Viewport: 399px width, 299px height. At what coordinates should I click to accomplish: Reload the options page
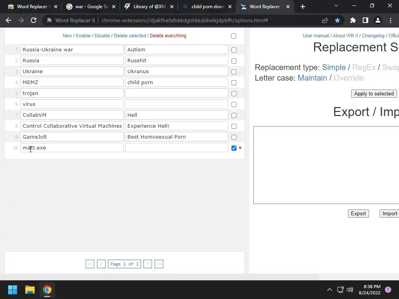pyautogui.click(x=34, y=20)
